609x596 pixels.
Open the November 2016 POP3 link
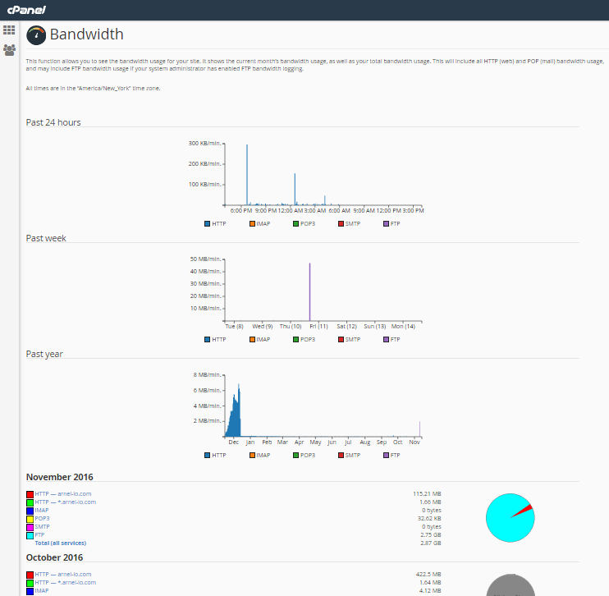click(41, 518)
